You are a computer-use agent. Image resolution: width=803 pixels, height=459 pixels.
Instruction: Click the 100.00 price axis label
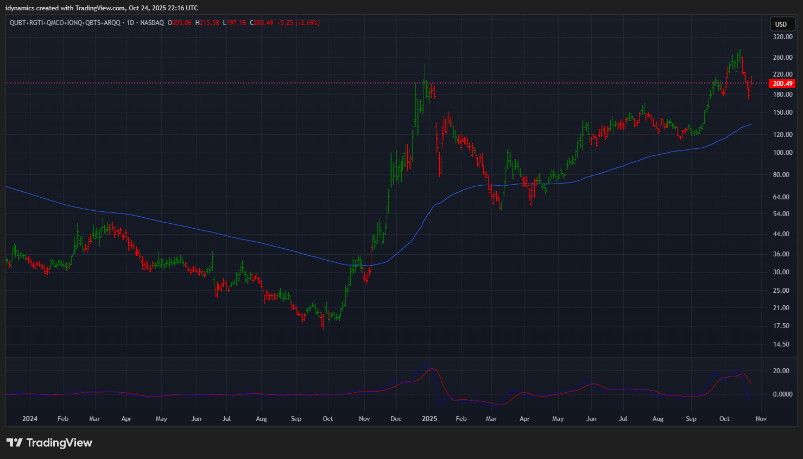[782, 153]
